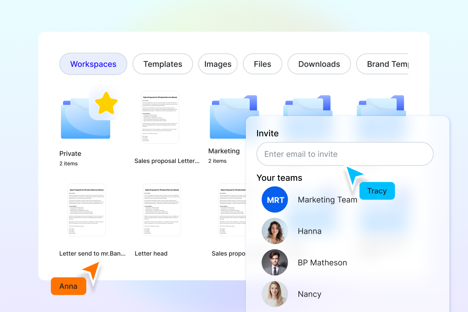Open the Images tab
Screen dimensions: 468x312
(218, 64)
